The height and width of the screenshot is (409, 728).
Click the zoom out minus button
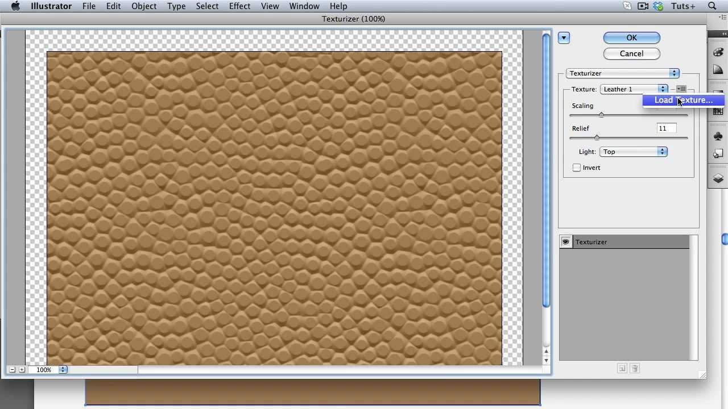pyautogui.click(x=12, y=370)
